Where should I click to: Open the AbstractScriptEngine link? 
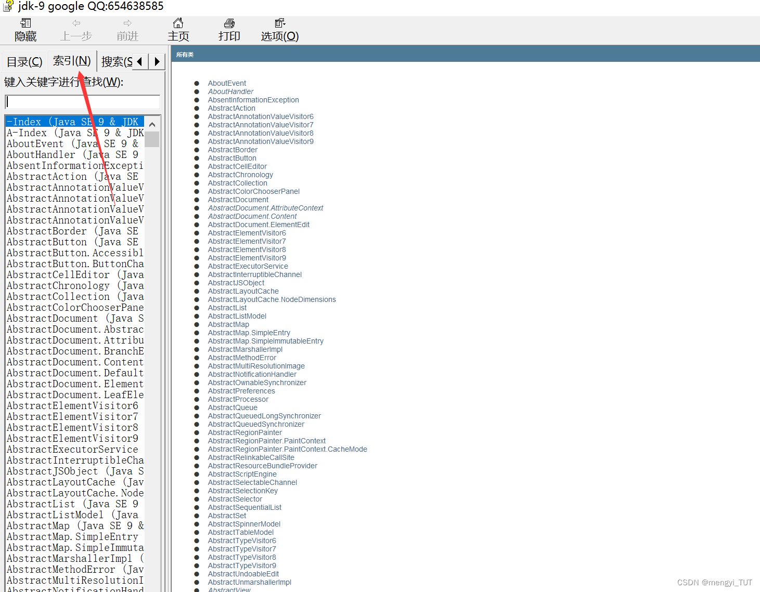(242, 474)
